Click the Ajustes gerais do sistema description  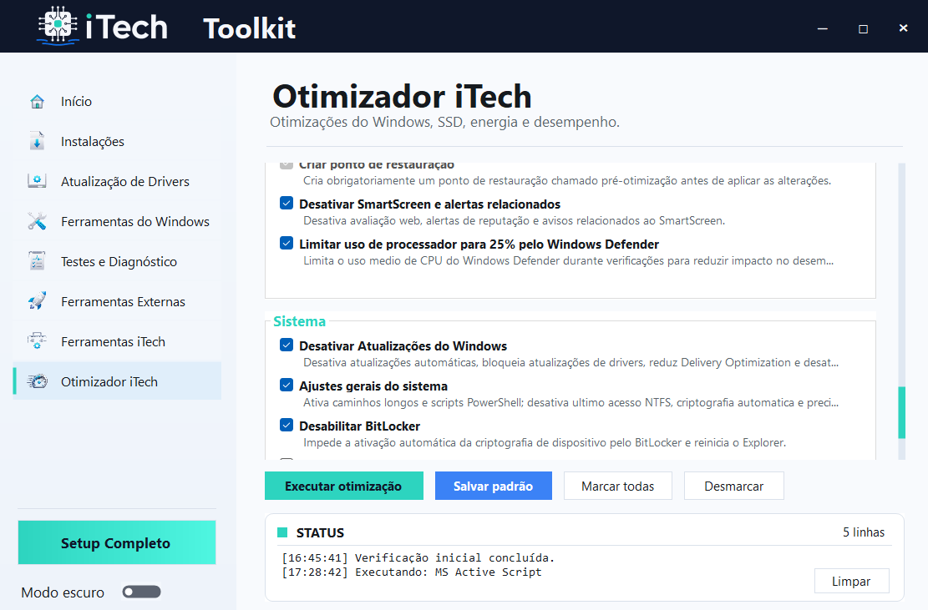571,402
